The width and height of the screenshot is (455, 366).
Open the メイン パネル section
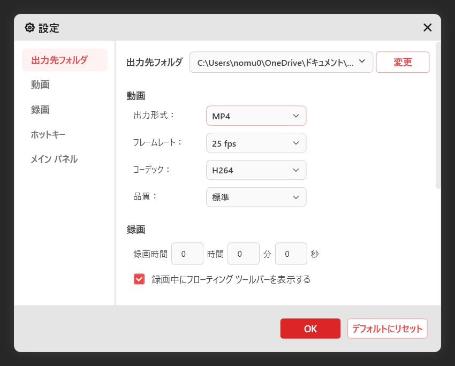pos(54,159)
